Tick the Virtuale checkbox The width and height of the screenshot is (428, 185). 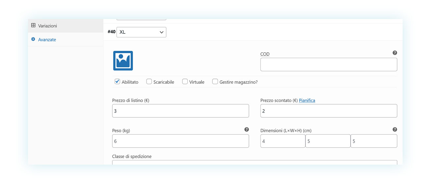pos(185,81)
